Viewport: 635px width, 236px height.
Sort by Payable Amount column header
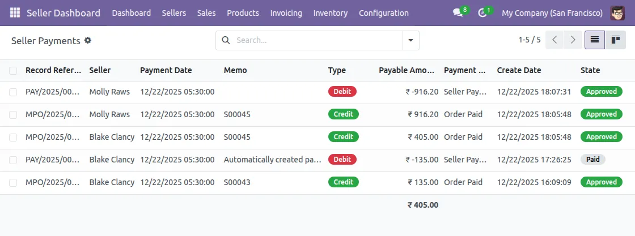407,70
